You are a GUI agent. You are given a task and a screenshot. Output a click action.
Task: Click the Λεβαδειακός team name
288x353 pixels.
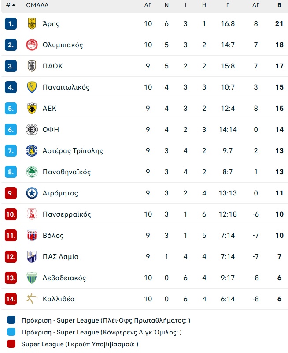64,278
